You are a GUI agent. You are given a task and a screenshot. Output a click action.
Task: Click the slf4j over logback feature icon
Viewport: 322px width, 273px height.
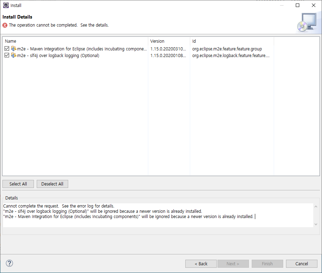point(14,55)
